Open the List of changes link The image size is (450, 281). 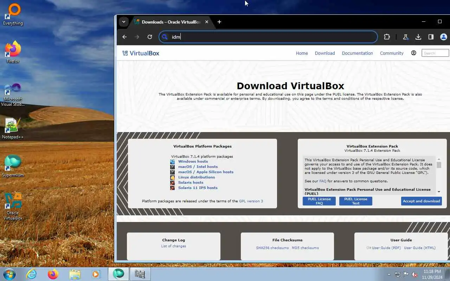pos(174,246)
